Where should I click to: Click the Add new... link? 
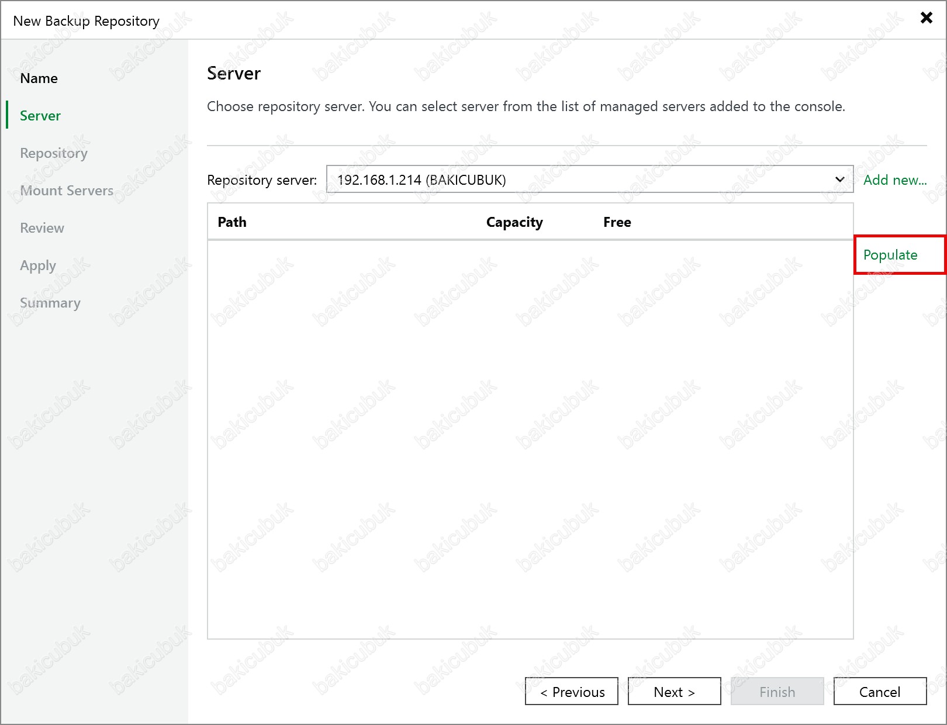(894, 180)
